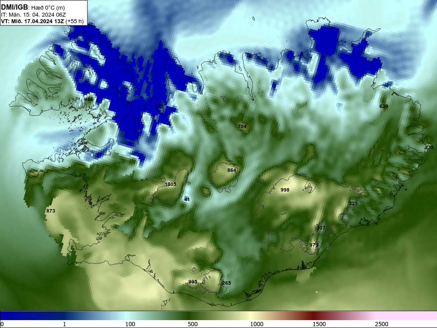Click the 1005 height label
This screenshot has height=328, width=437.
[x=170, y=184]
